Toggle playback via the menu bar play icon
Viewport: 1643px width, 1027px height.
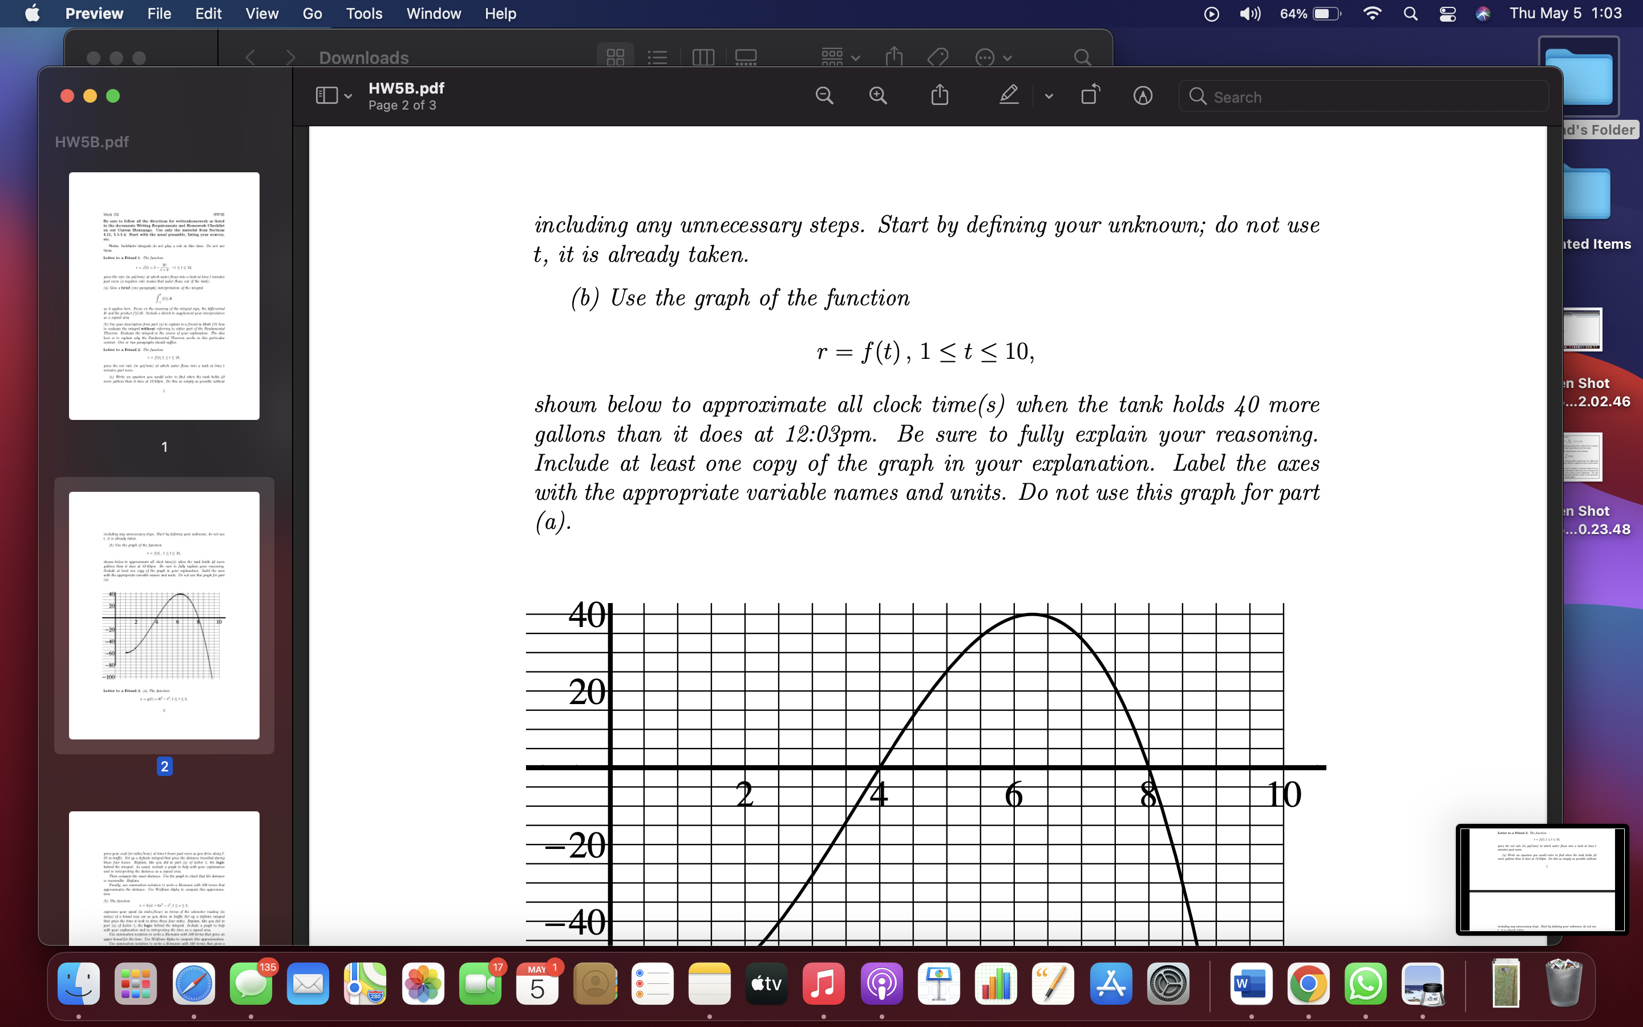1211,14
